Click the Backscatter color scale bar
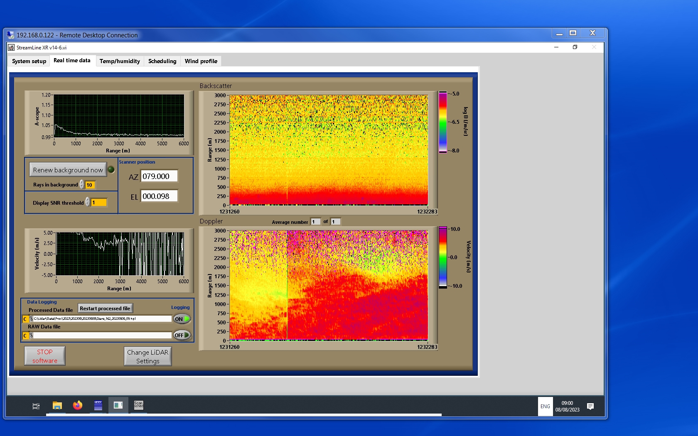Viewport: 698px width, 436px height. click(443, 122)
